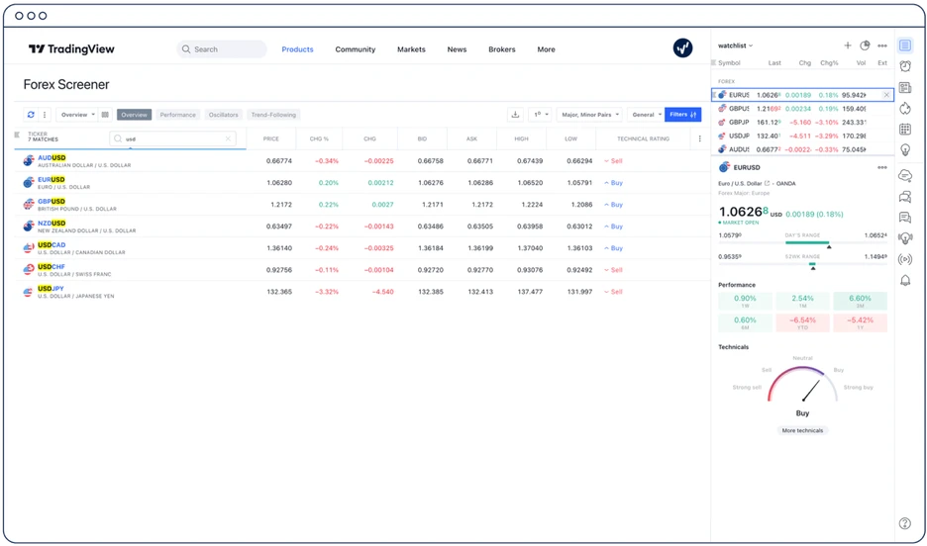
Task: Expand the watchlist name dropdown
Action: 736,45
